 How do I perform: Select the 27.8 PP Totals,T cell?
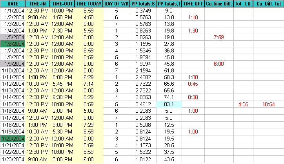(169, 44)
